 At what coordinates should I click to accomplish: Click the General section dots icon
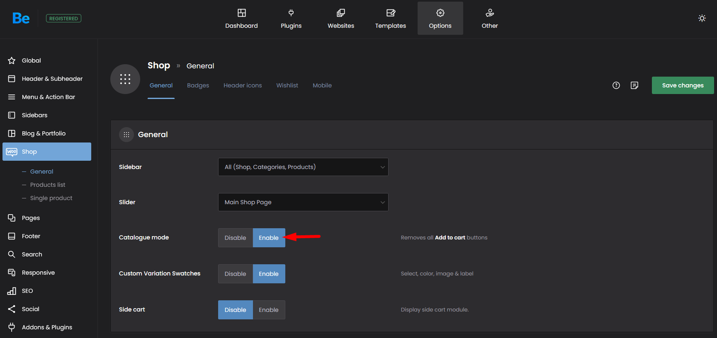tap(126, 135)
